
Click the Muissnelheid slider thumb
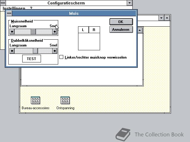(x=34, y=32)
